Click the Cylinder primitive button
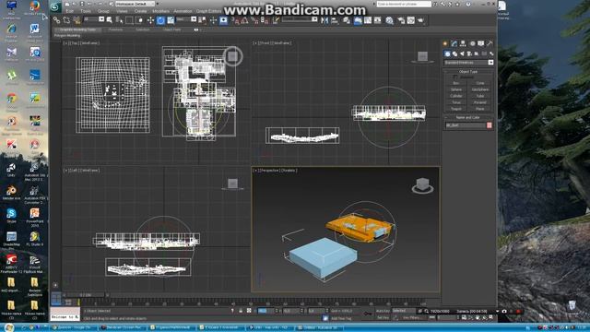Screen dimensions: 590x332 (x=456, y=96)
